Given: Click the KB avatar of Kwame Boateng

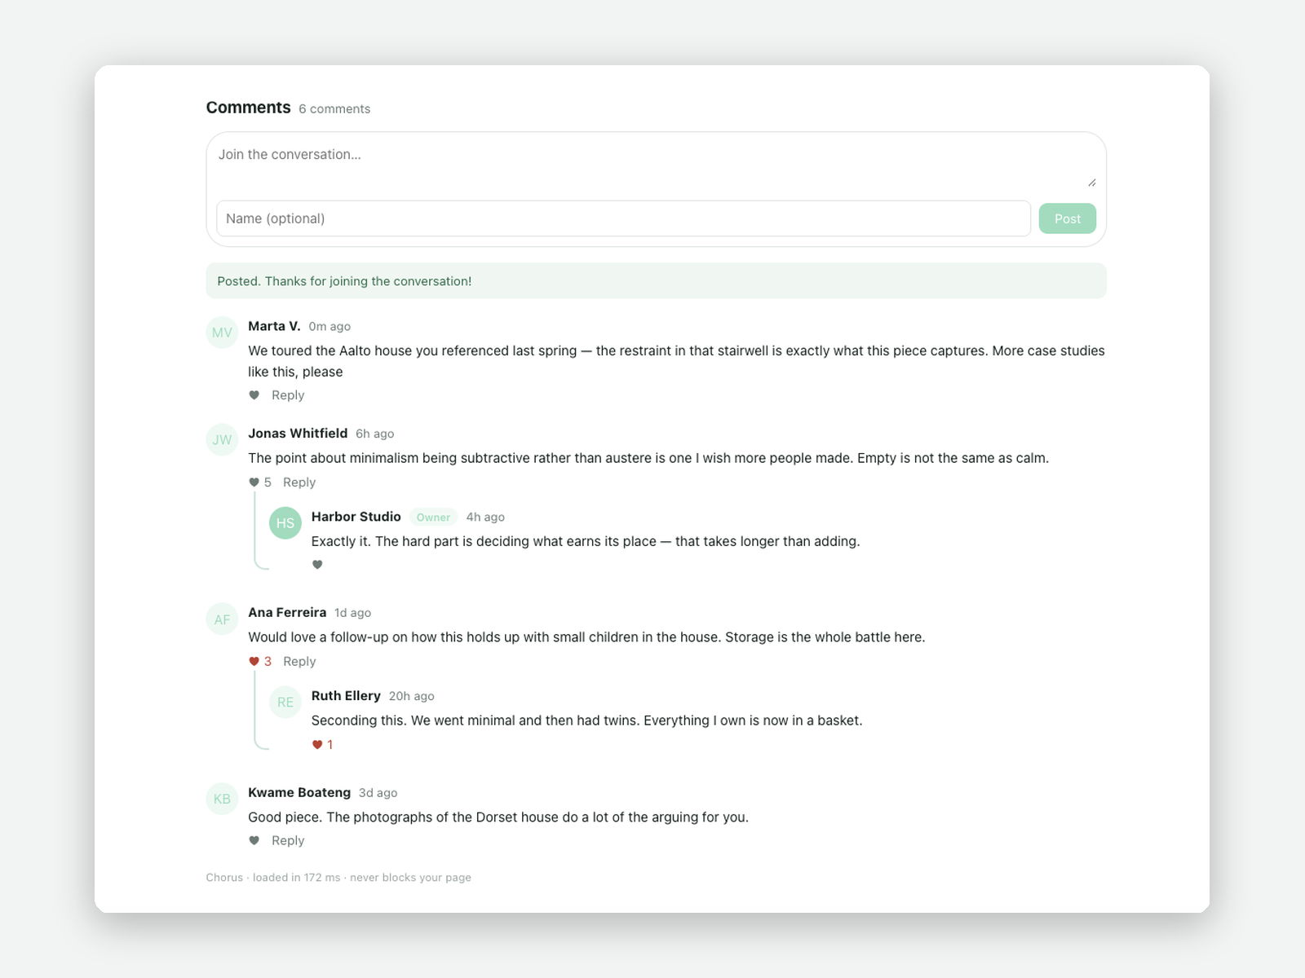Looking at the screenshot, I should click(222, 799).
